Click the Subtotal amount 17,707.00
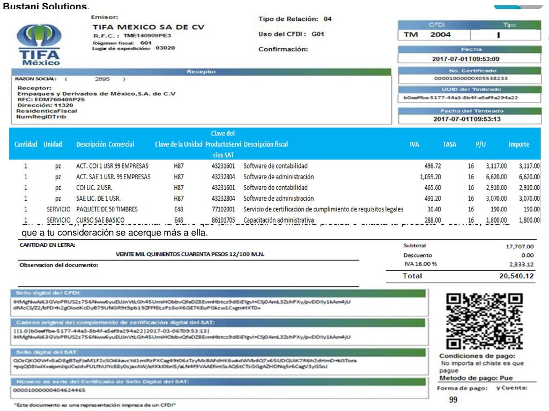 point(520,247)
